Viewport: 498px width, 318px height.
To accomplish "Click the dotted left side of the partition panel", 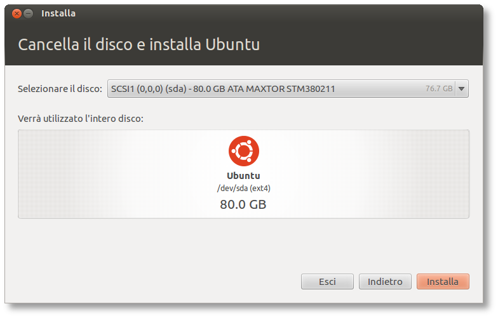I will click(95, 174).
